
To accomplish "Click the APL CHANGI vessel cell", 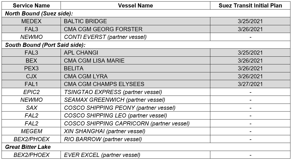I will [x=135, y=53].
